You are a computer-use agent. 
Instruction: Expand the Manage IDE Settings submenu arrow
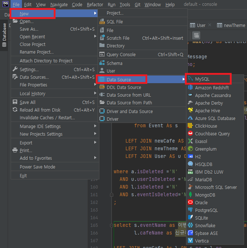pos(95,126)
